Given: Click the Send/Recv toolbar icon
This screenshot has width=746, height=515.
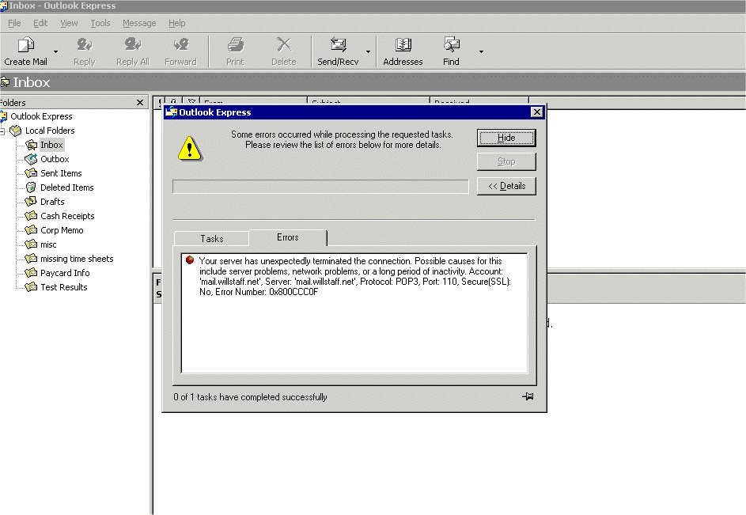Looking at the screenshot, I should 339,45.
